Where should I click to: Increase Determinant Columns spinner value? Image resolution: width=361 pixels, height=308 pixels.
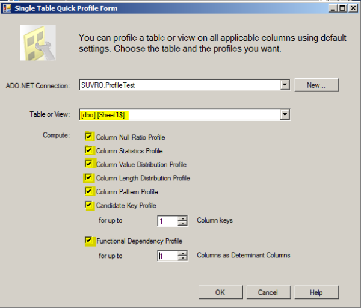182,253
